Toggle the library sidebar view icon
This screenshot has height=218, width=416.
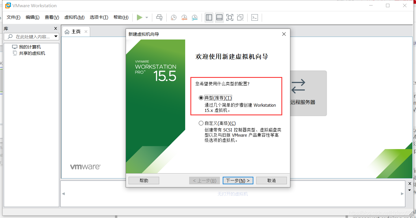click(x=209, y=18)
